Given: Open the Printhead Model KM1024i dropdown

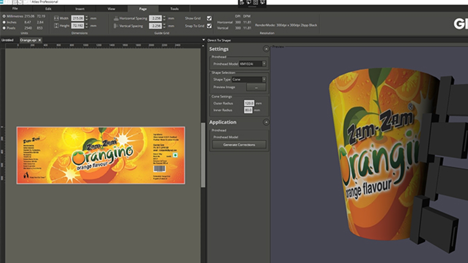Looking at the screenshot, I should pos(253,64).
